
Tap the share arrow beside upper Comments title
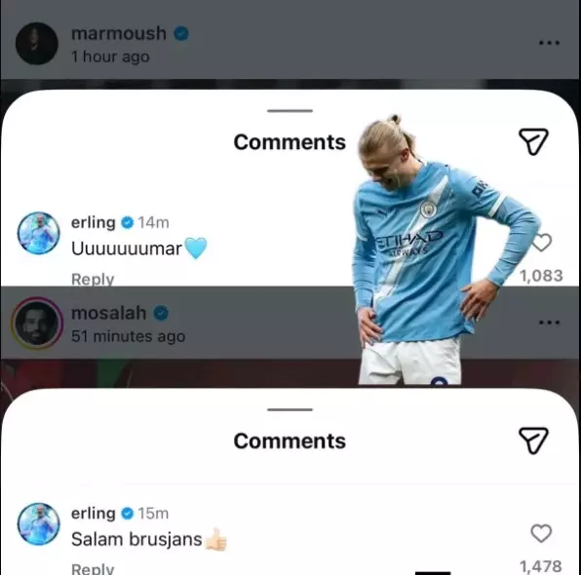coord(533,141)
